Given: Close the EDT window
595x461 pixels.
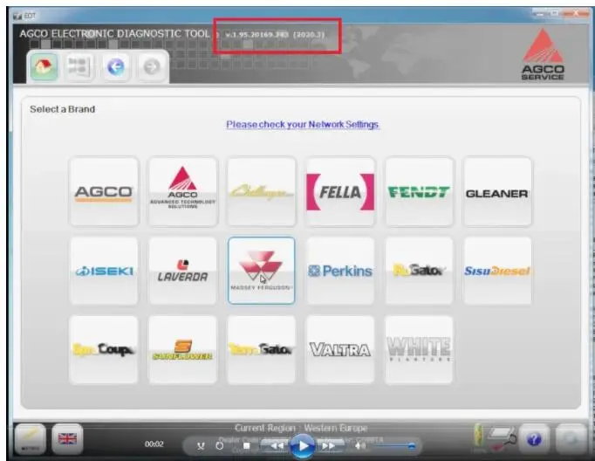Looking at the screenshot, I should [x=576, y=14].
